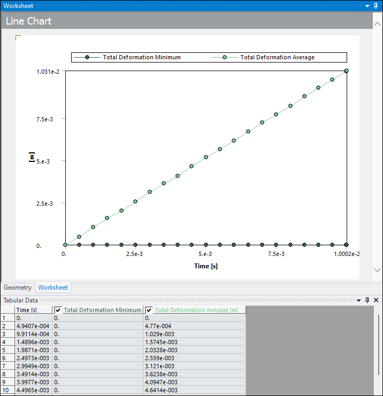Click the Tabular Data title text
This screenshot has width=383, height=396.
coord(20,300)
